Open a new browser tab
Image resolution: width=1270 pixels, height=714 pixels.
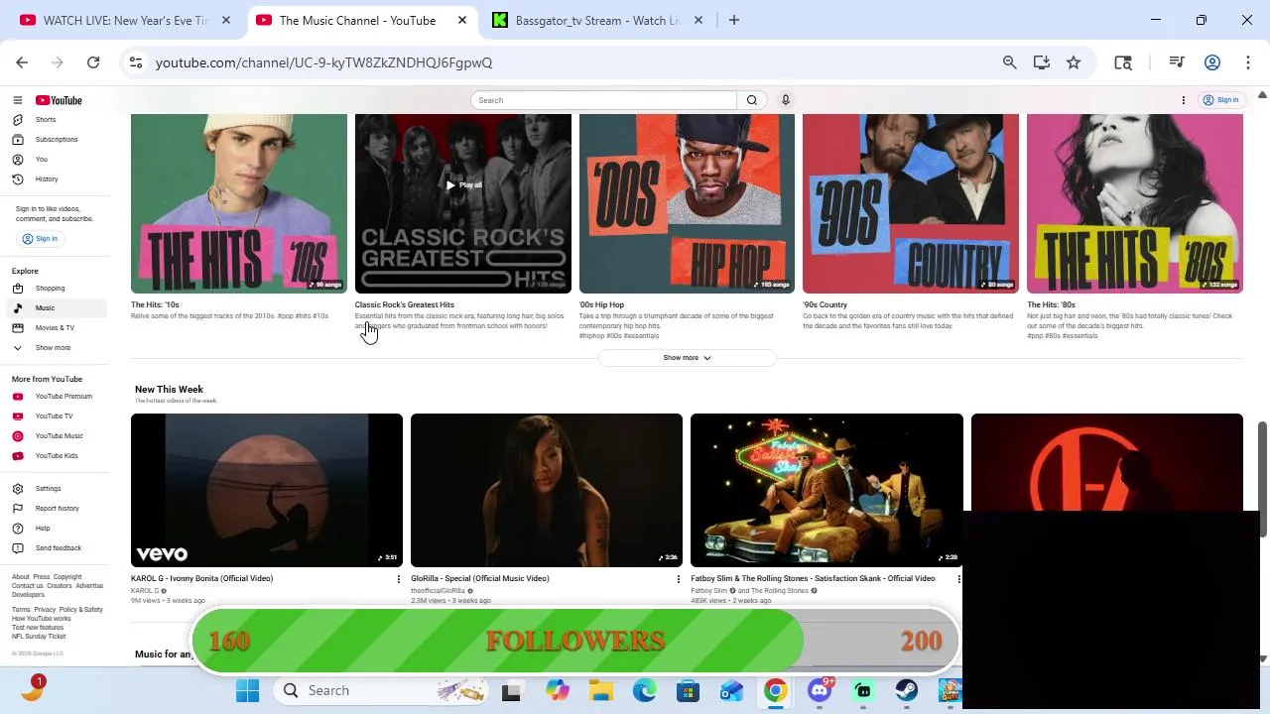[x=734, y=20]
